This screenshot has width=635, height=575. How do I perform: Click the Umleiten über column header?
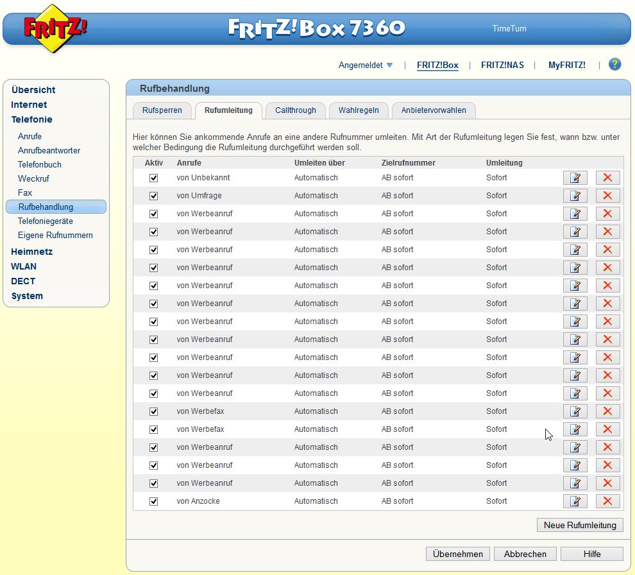click(319, 163)
